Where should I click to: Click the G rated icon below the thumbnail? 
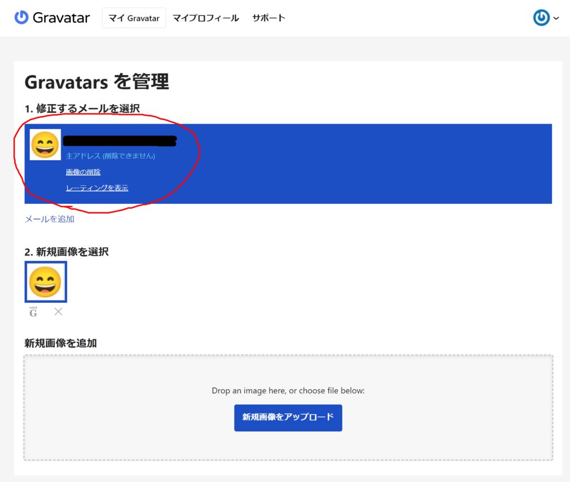(33, 312)
